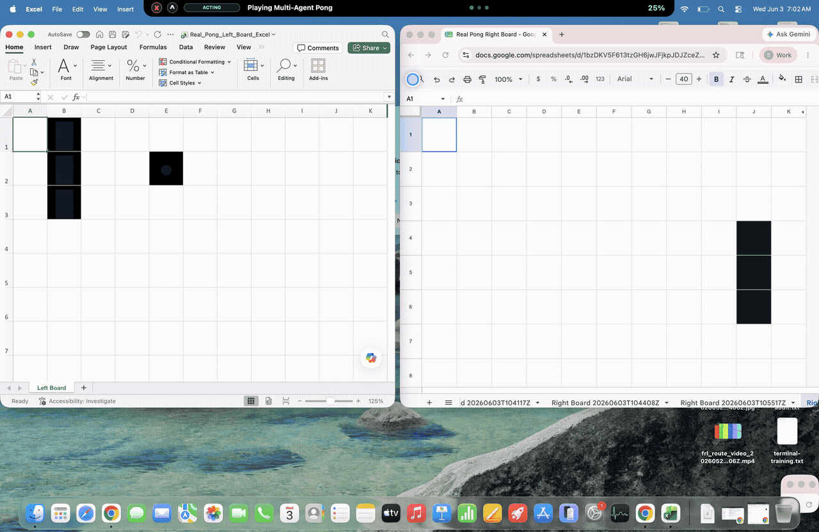Image resolution: width=819 pixels, height=532 pixels.
Task: Click the Home icon in Excel title bar
Action: pos(100,35)
